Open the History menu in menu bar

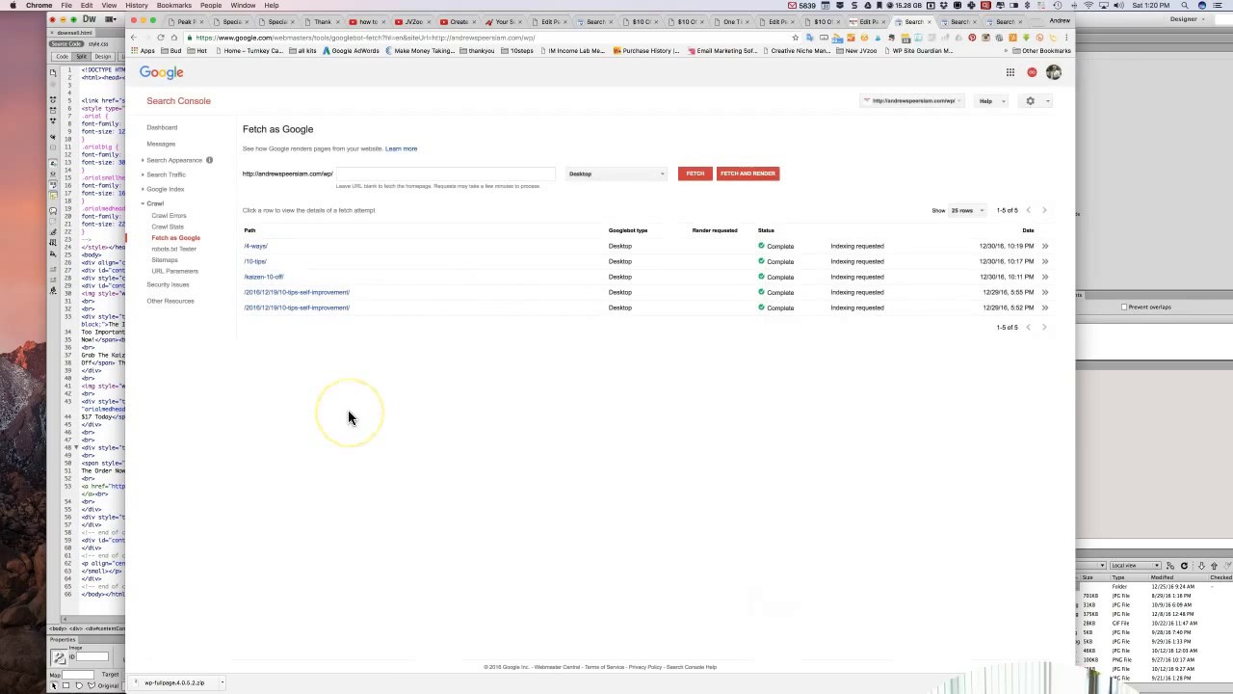click(137, 6)
